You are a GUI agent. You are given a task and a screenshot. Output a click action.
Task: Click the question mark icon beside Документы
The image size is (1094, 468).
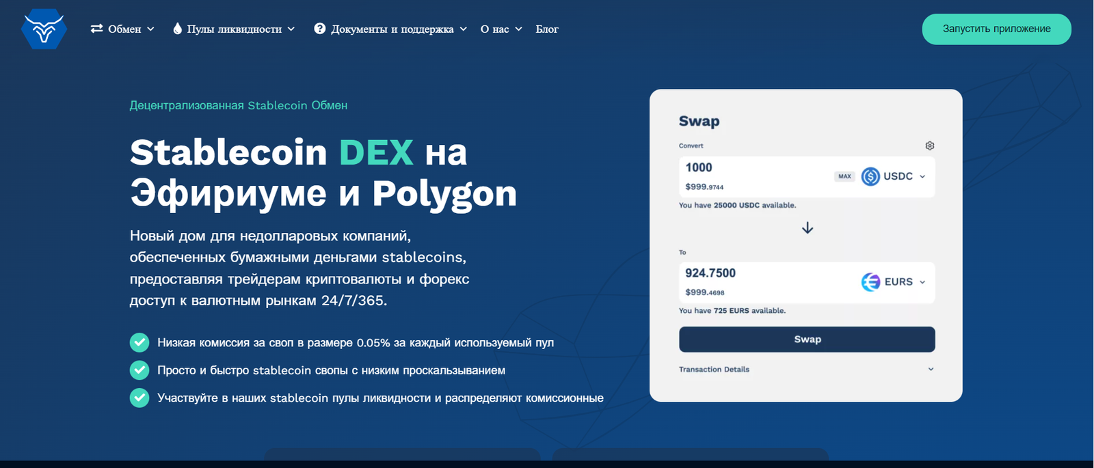(319, 29)
